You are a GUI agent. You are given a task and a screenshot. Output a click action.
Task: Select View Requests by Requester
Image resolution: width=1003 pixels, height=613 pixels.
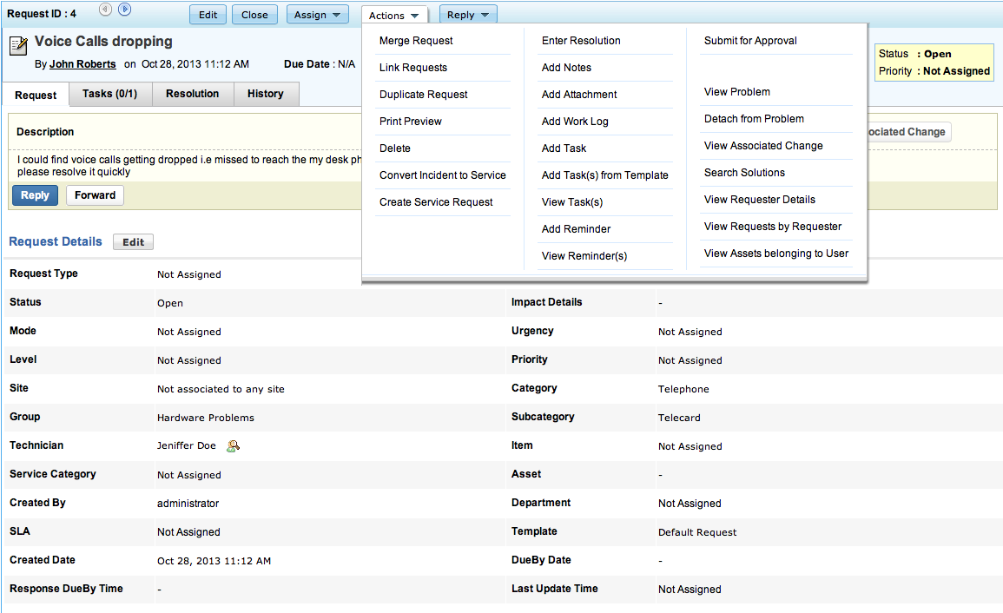(x=773, y=226)
